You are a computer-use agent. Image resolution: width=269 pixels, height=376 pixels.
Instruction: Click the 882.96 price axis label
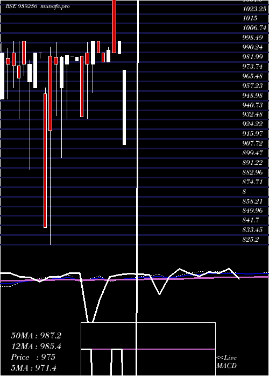[252, 172]
